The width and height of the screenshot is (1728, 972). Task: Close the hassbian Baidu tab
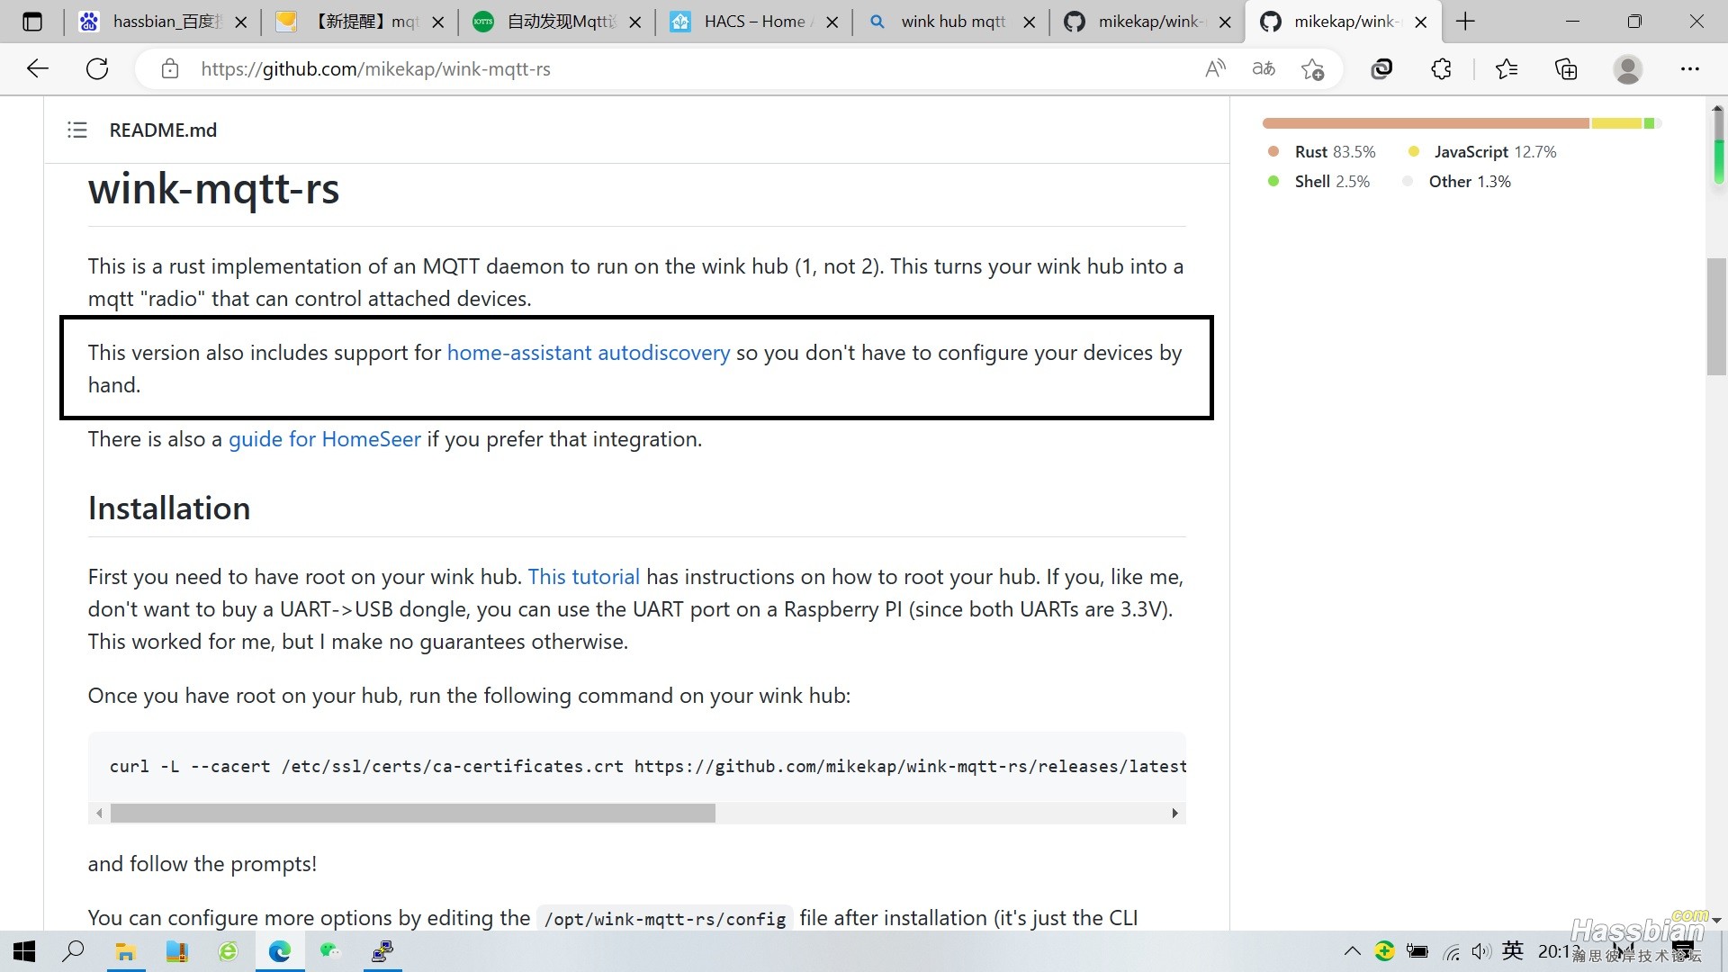click(x=240, y=22)
